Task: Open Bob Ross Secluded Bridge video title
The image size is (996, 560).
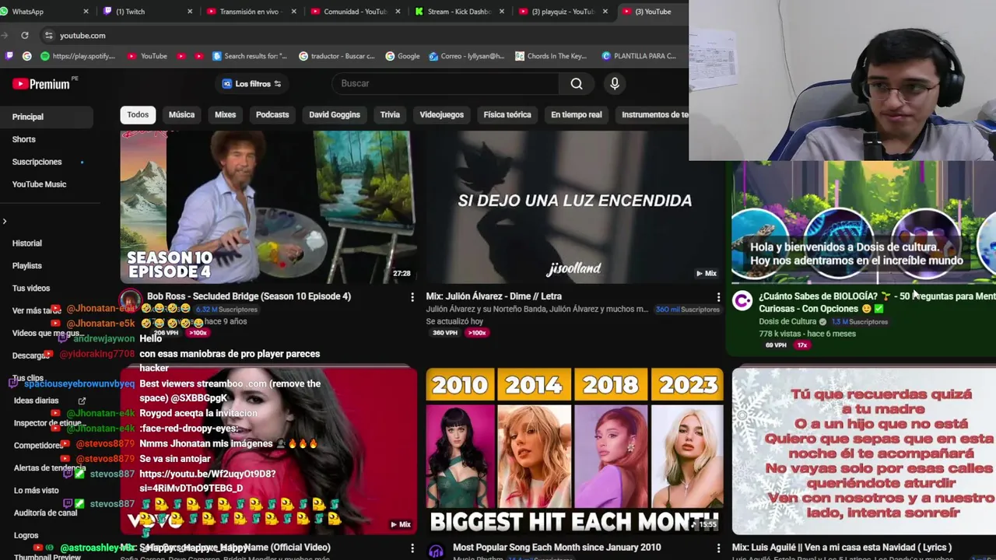Action: pyautogui.click(x=249, y=296)
